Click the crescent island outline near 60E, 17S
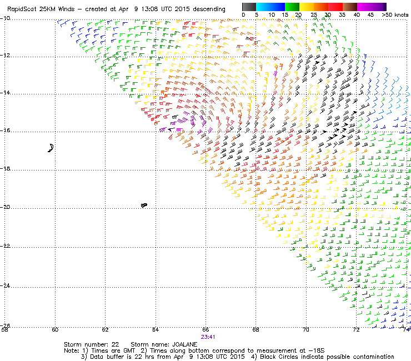Viewport: 411px width, 361px height. click(51, 148)
